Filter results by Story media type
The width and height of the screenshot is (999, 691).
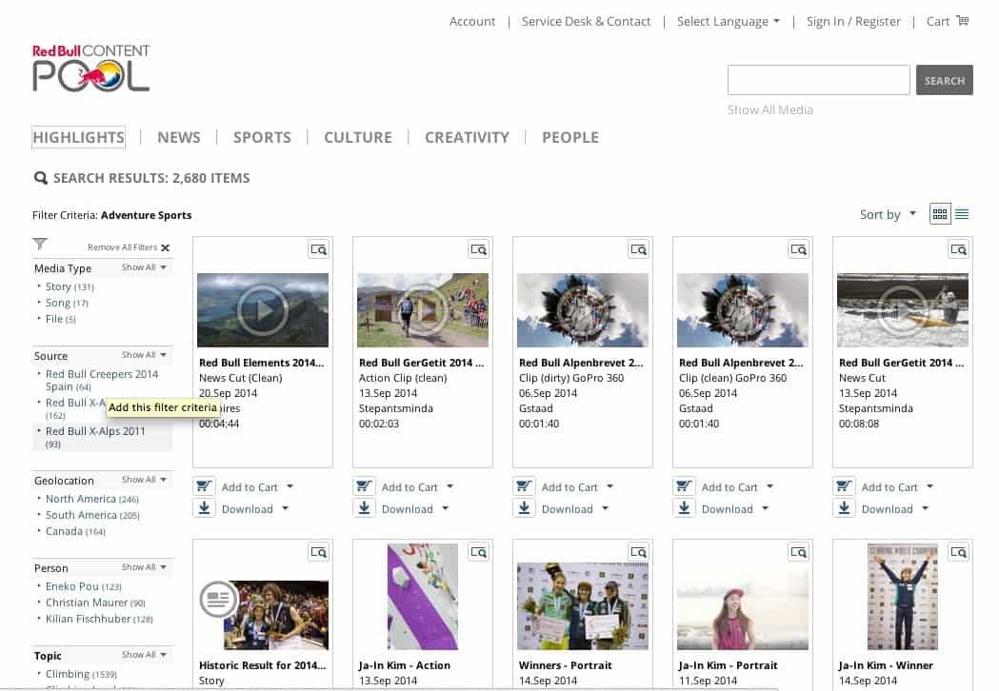(57, 286)
